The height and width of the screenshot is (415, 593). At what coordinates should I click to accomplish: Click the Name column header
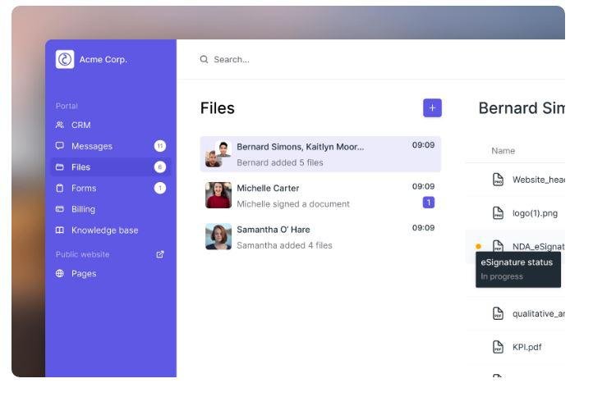pyautogui.click(x=503, y=151)
